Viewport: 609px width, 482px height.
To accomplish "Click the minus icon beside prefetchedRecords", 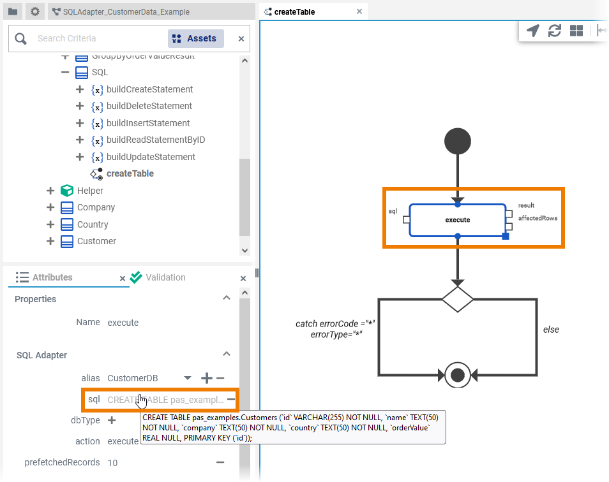I will coord(220,462).
